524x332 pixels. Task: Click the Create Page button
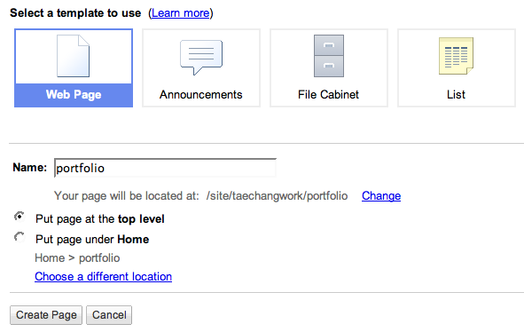pos(46,315)
